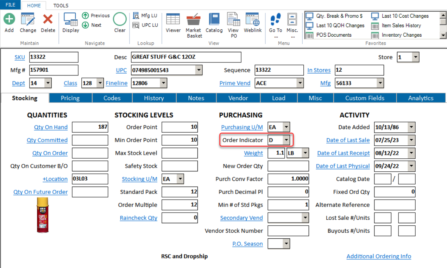This screenshot has width=447, height=268.
Task: Open Inventory Changes favorite
Action: (397, 35)
